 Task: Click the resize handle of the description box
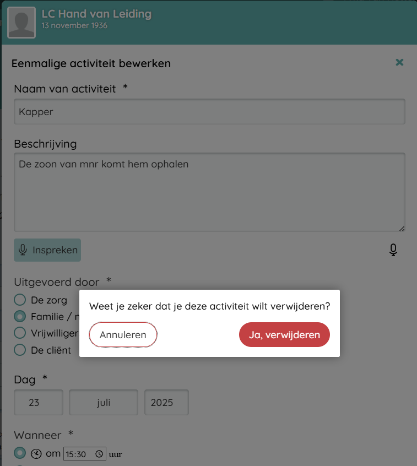[402, 228]
